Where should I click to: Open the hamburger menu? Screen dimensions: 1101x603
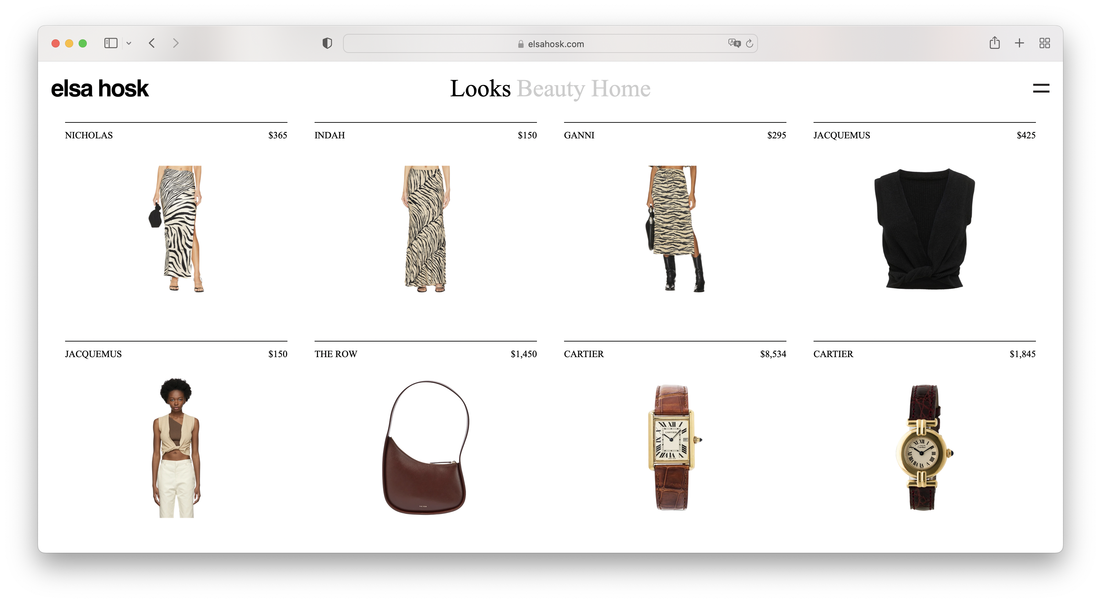pos(1041,88)
